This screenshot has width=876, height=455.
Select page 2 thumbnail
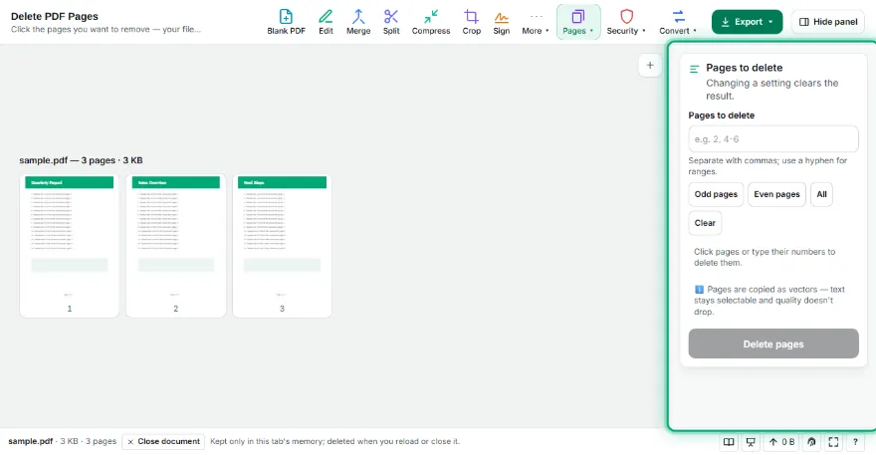pos(176,246)
